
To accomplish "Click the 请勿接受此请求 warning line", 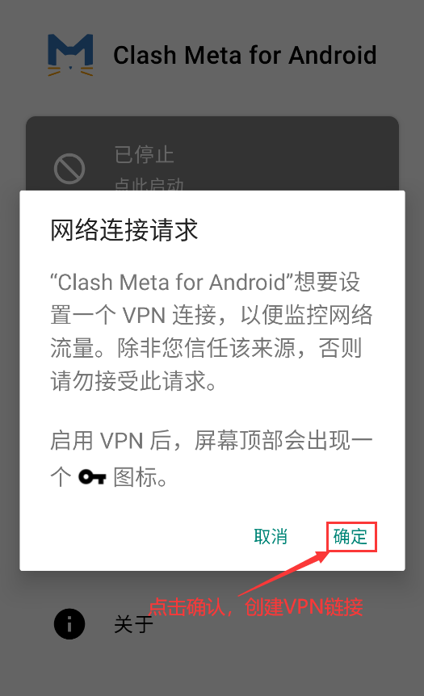I will [133, 381].
